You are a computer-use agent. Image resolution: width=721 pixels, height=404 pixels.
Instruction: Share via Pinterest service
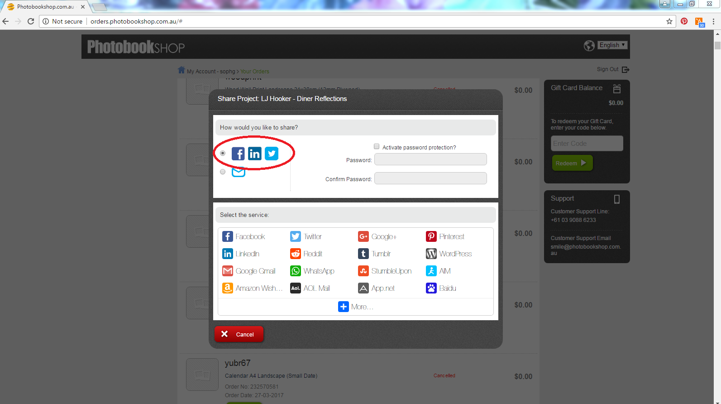pyautogui.click(x=445, y=236)
